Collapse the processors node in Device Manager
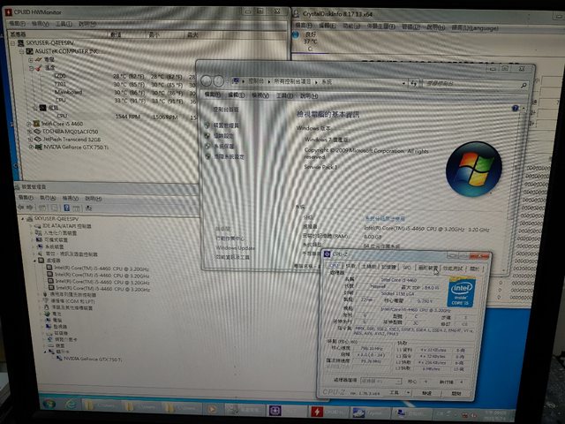This screenshot has height=424, width=565. 34,261
